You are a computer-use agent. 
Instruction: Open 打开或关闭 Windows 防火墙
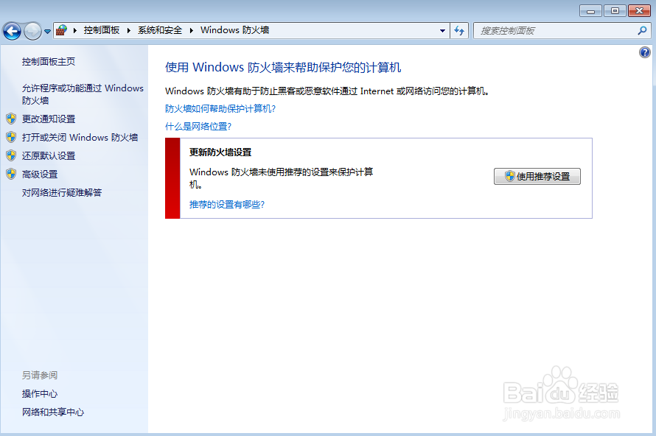click(x=80, y=138)
